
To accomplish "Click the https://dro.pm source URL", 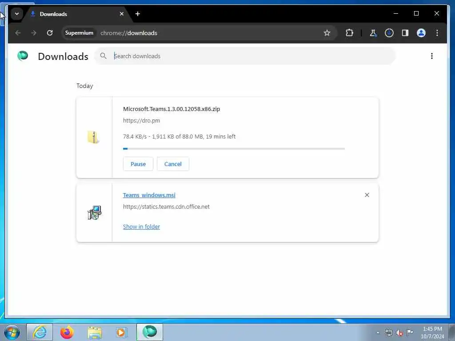I will pyautogui.click(x=142, y=121).
